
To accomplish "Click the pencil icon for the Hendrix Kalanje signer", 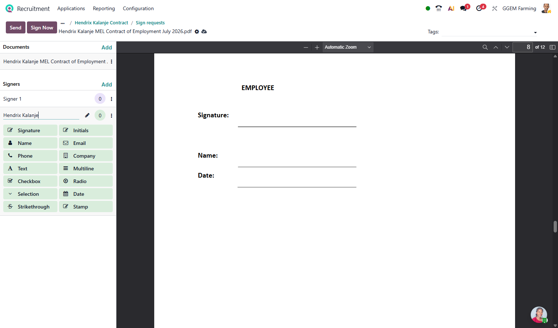I will pyautogui.click(x=87, y=115).
